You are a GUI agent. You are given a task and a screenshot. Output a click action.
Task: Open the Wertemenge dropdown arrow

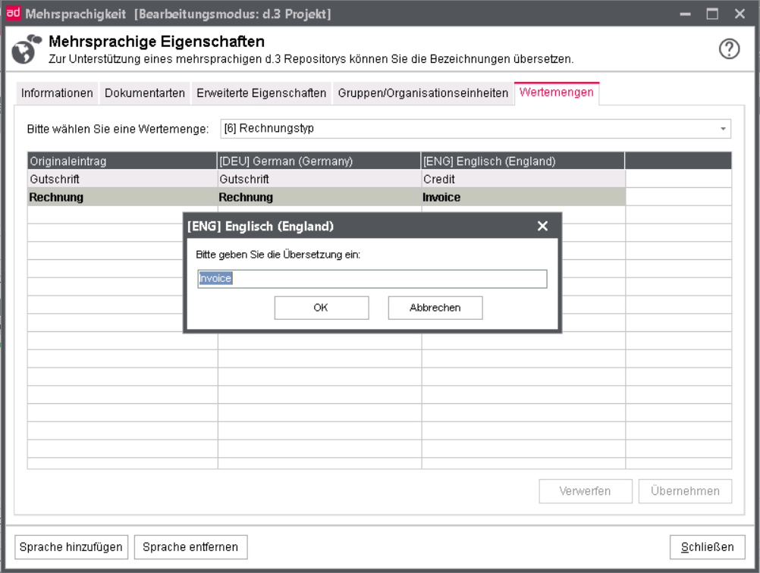coord(723,129)
